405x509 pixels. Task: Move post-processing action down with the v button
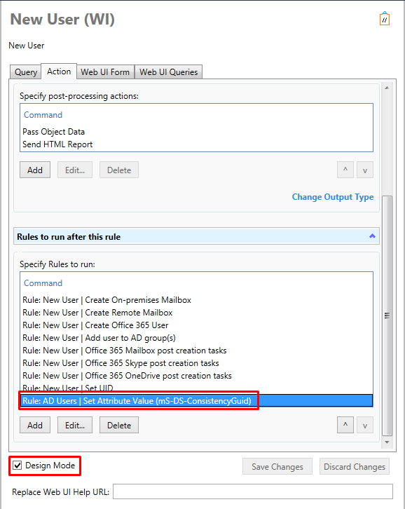point(365,170)
